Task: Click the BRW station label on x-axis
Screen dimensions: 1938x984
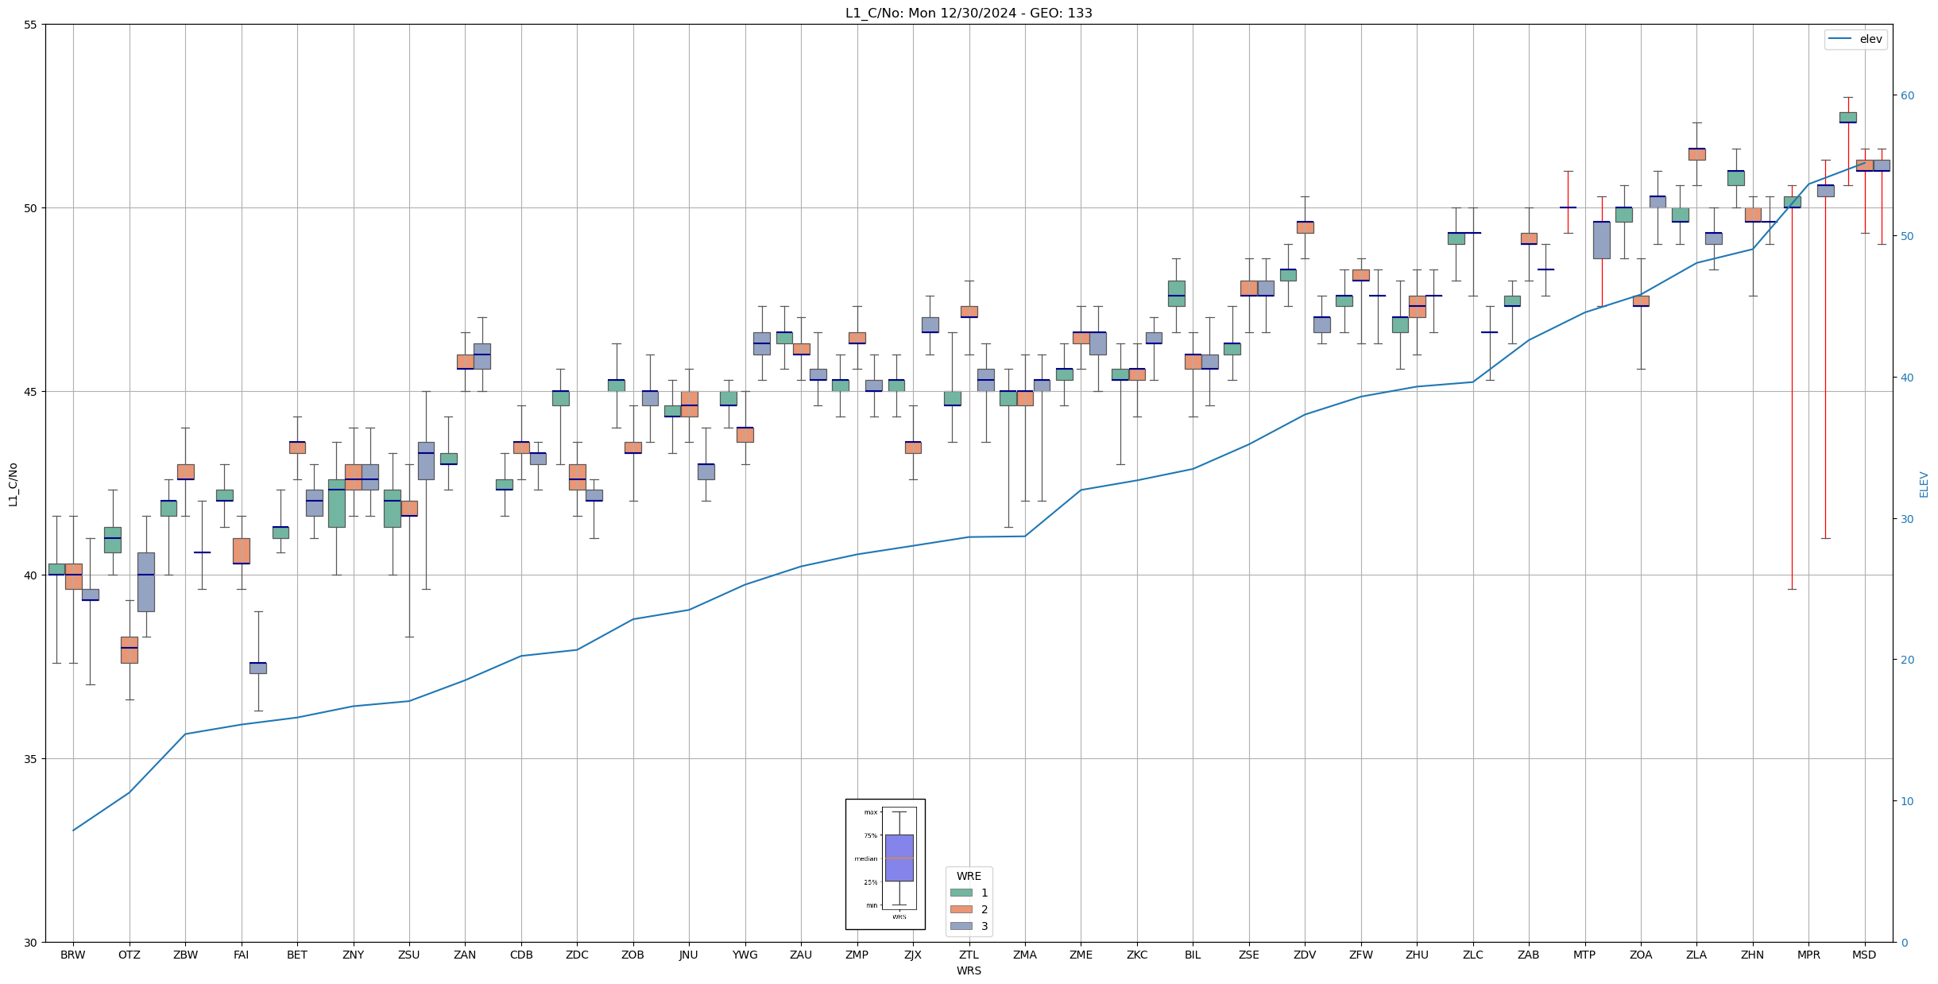Action: (x=73, y=955)
